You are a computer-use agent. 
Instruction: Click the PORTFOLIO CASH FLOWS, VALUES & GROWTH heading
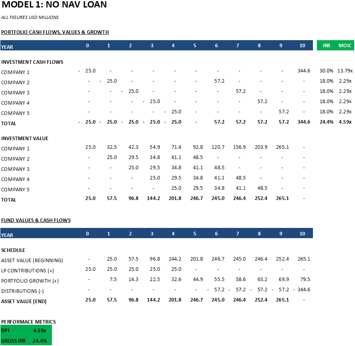coord(55,32)
